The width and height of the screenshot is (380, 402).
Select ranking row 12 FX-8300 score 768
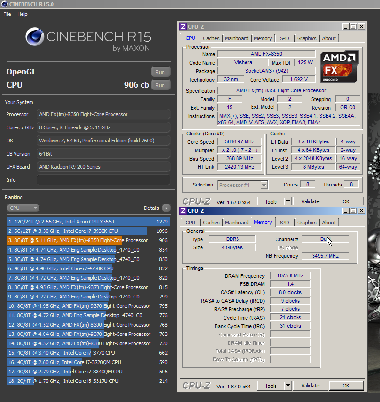[x=88, y=325]
